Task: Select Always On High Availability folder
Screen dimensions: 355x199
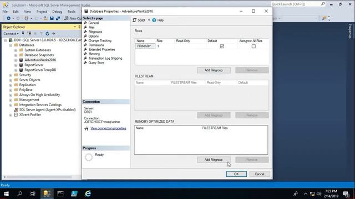Action: pyautogui.click(x=39, y=95)
